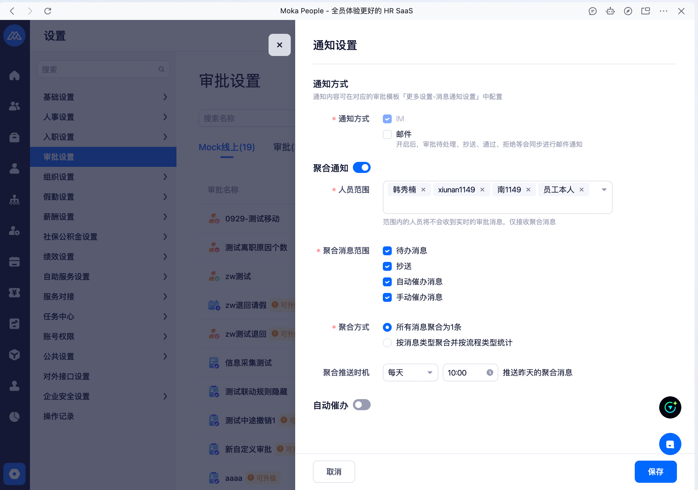
Task: Open the 人员范围 dropdown arrow
Action: pos(604,190)
